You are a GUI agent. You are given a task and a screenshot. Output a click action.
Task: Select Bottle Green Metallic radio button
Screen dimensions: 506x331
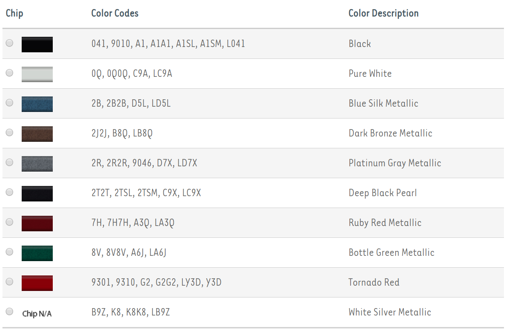[9, 252]
